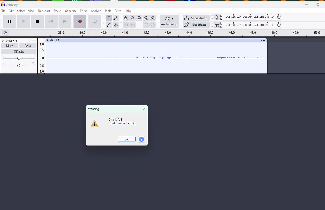Click Trim audio outside selection icon
Viewport: 325px width, 210px height.
tap(126, 25)
